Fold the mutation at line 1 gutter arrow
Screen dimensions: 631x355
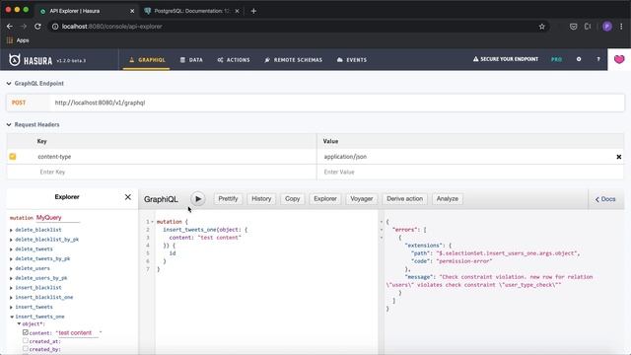152,222
